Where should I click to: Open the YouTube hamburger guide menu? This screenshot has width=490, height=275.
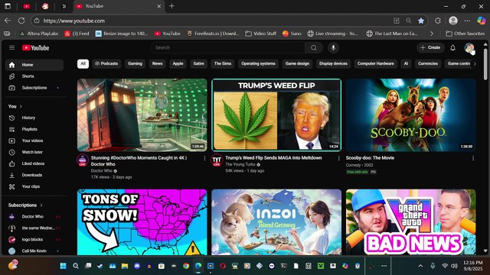pyautogui.click(x=12, y=47)
